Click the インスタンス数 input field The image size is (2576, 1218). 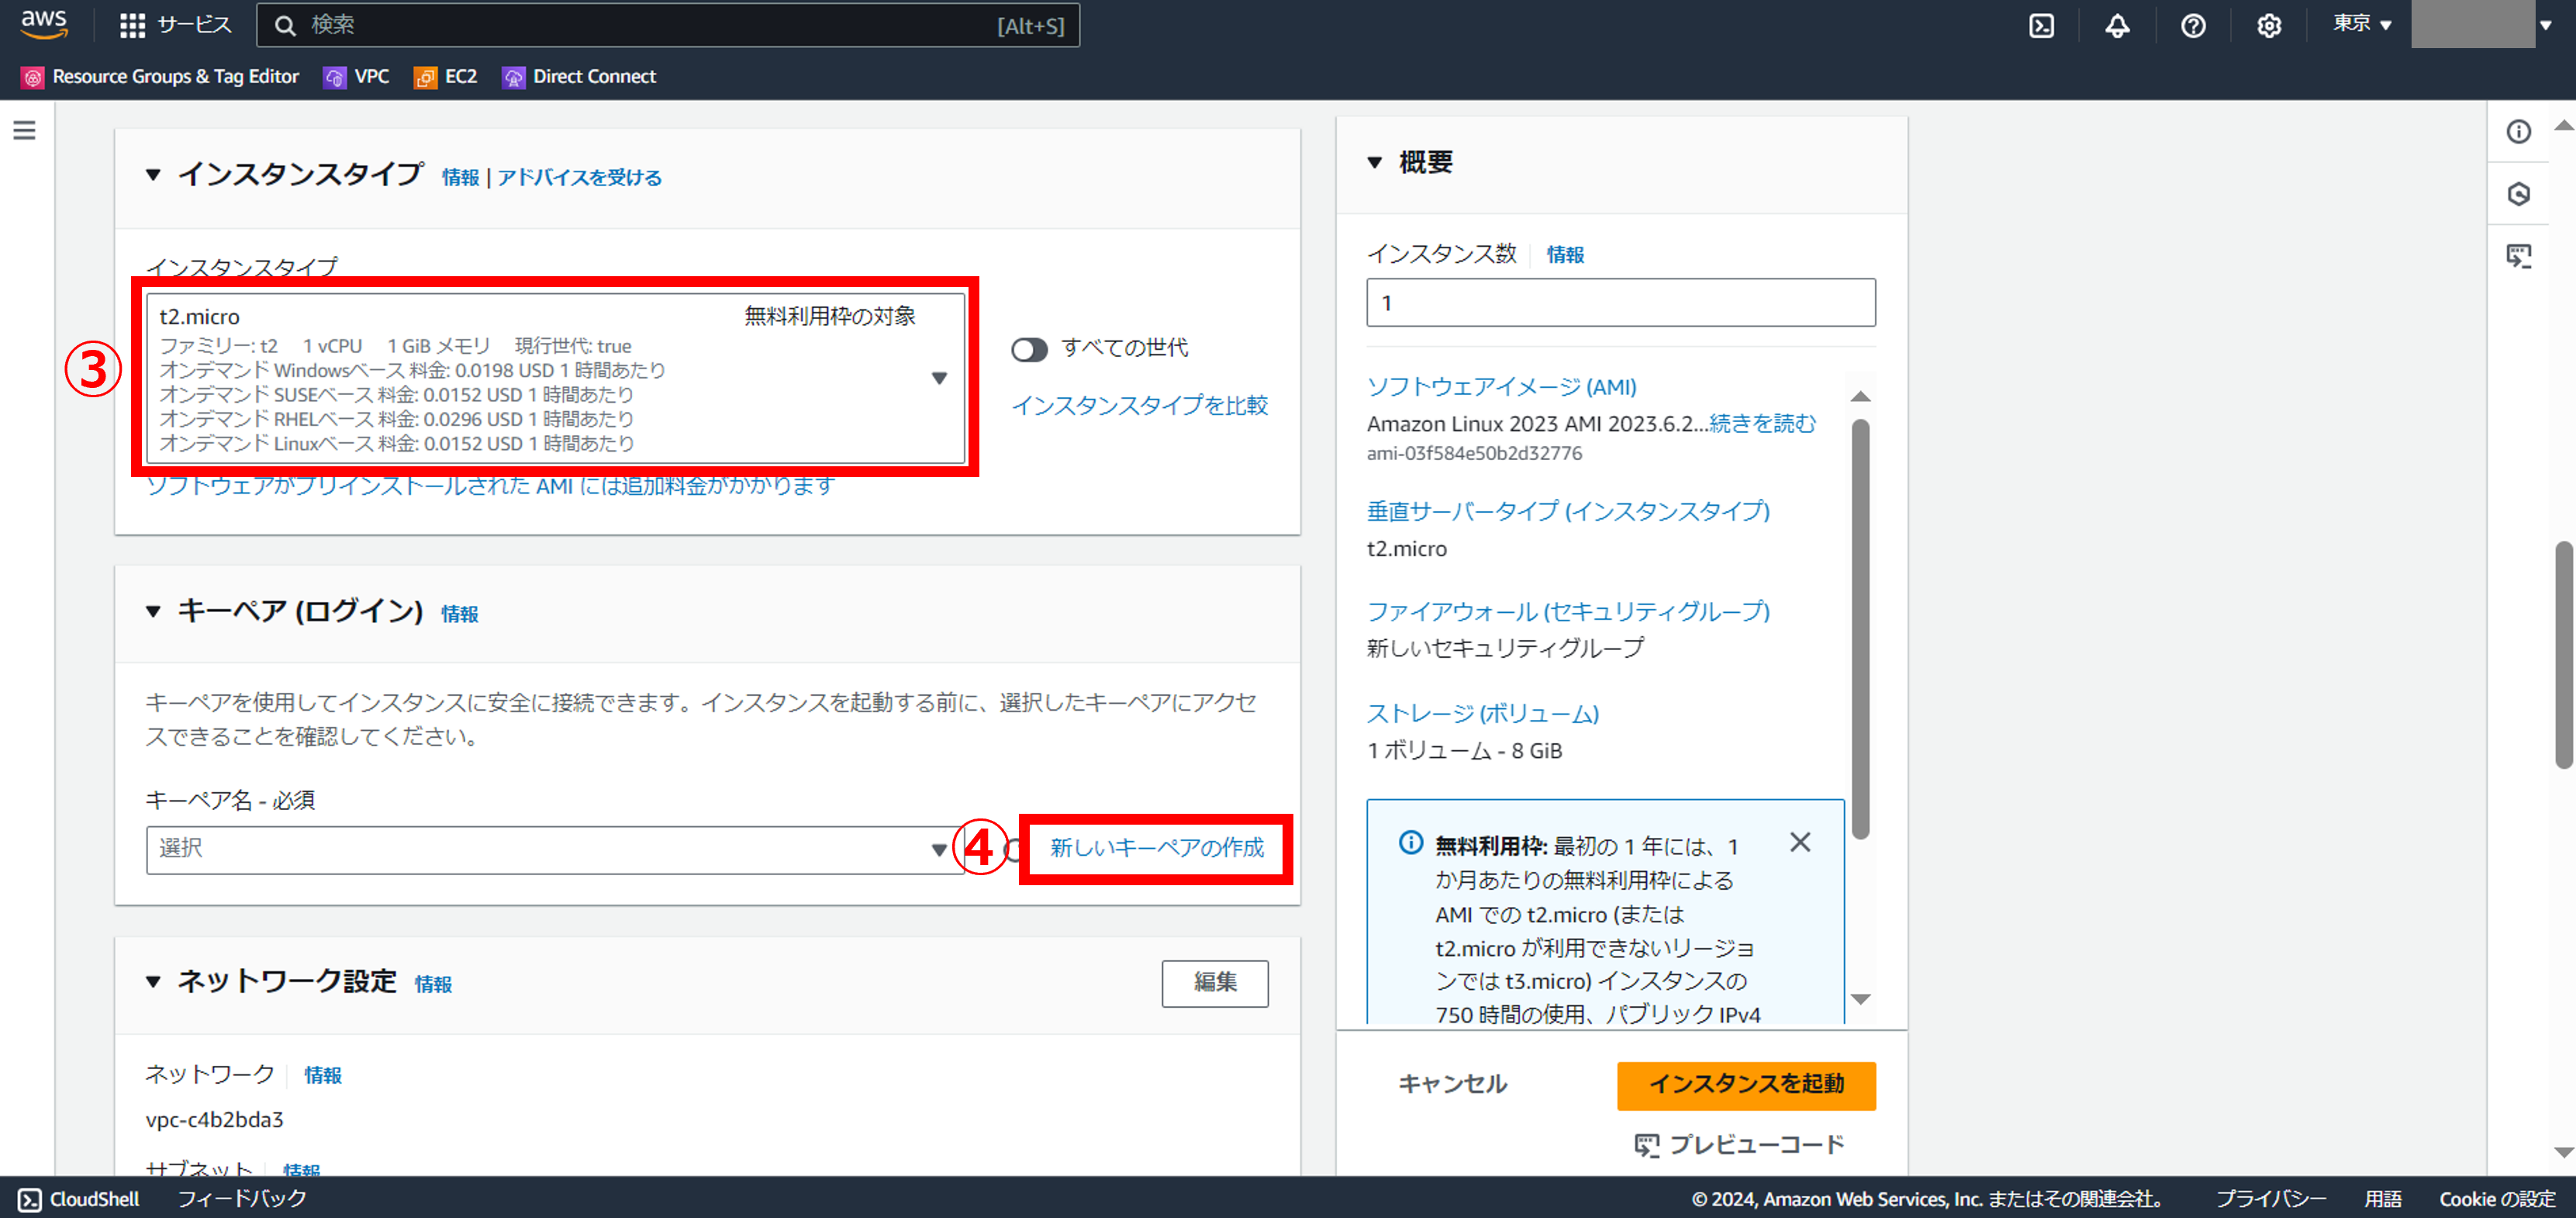pos(1621,303)
